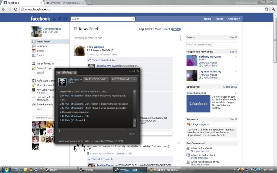This screenshot has width=277, height=173.
Task: Go to Profile in Facebook header
Action: (219, 19)
